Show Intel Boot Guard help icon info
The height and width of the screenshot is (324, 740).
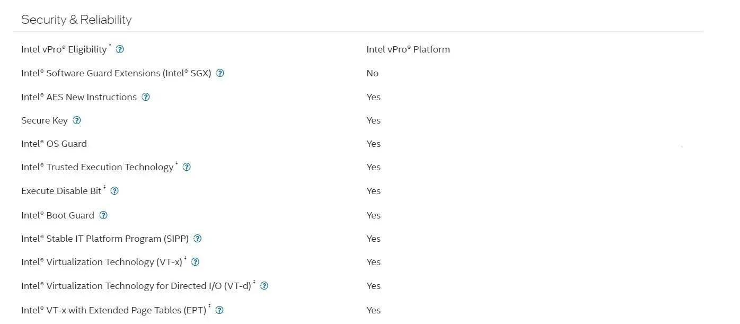103,215
